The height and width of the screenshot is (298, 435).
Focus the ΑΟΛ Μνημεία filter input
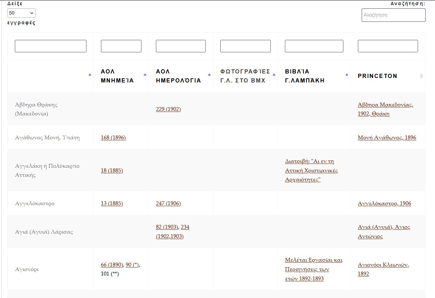coord(121,46)
